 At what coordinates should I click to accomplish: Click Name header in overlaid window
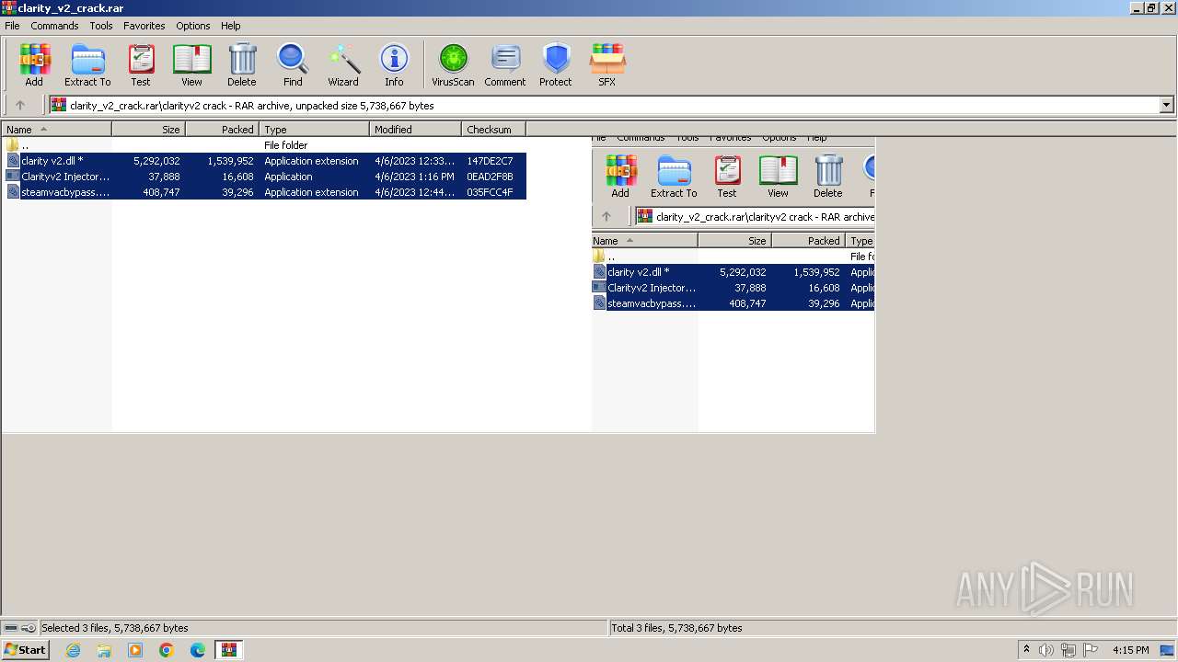(x=644, y=241)
